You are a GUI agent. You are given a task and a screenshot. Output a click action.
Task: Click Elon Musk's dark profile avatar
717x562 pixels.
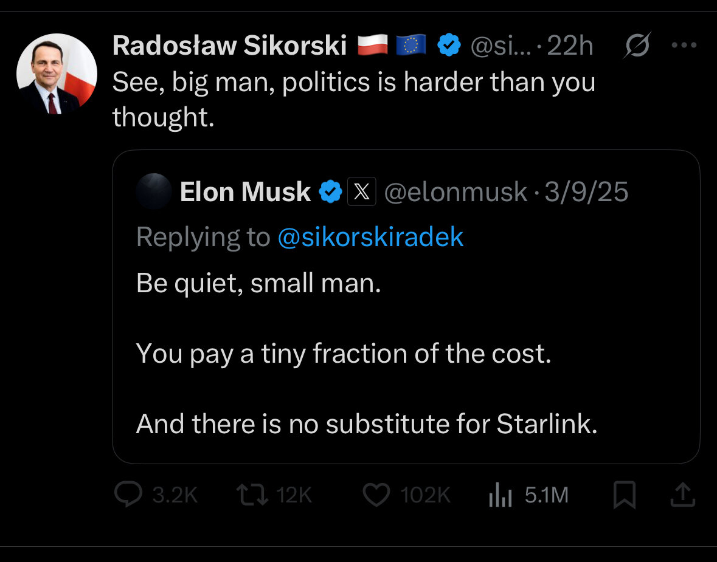[x=154, y=192]
